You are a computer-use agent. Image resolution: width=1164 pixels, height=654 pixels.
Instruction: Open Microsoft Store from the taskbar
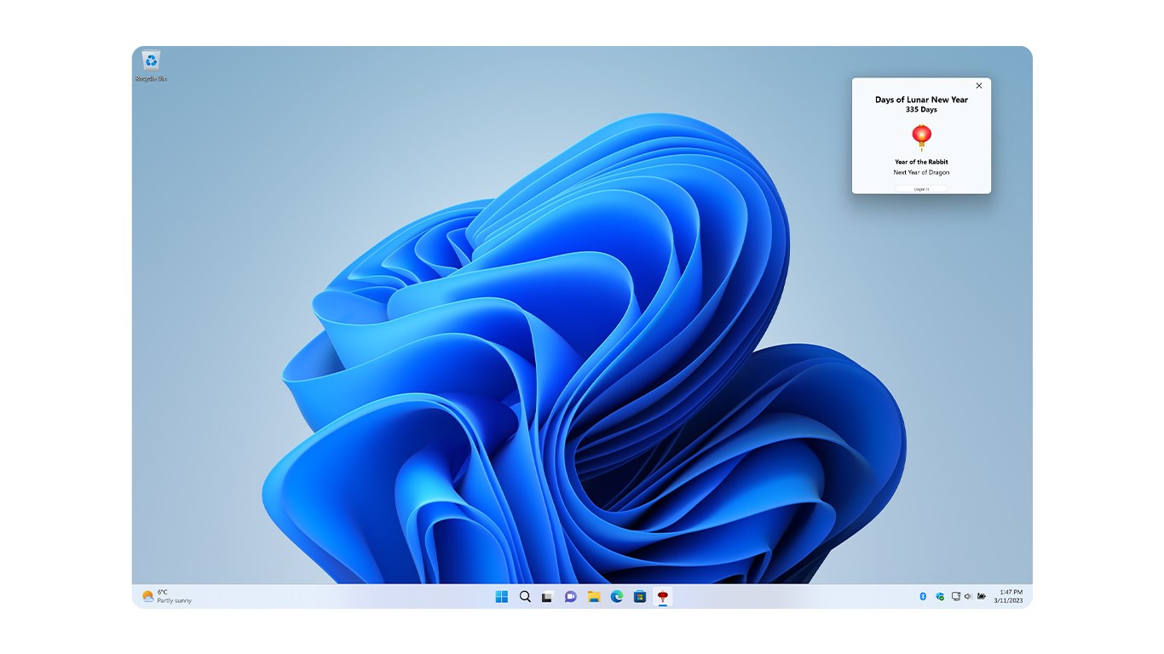(640, 596)
